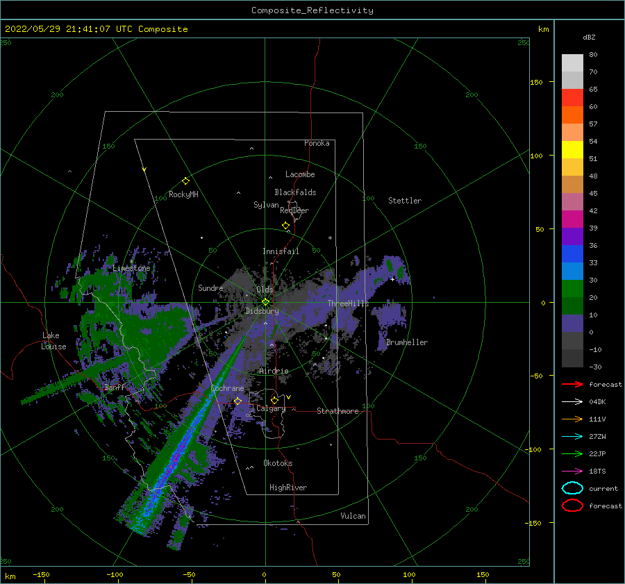The width and height of the screenshot is (625, 584).
Task: Click the Stettler town label
Action: click(405, 201)
